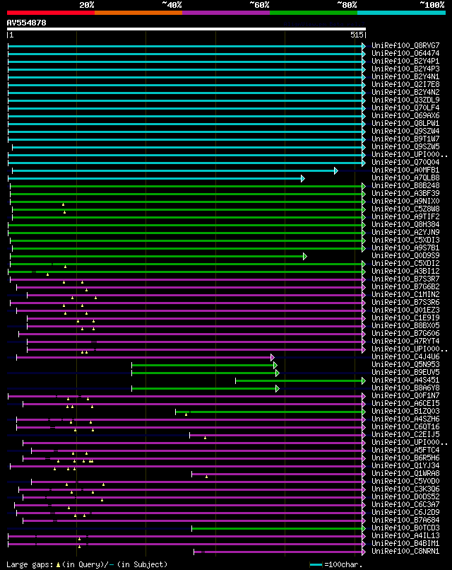This screenshot has height=570, width=452.
Task: Open the UniRef100_Q9SZW4 hit
Action: tap(405, 132)
